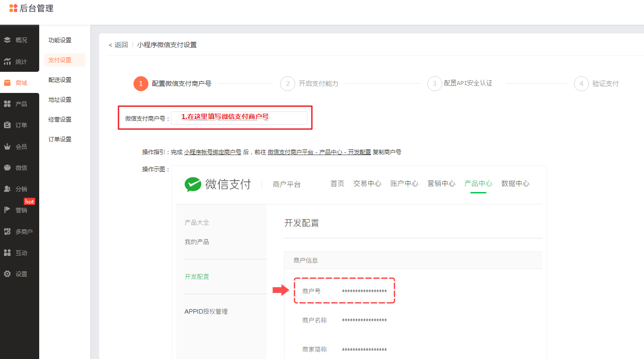Image resolution: width=644 pixels, height=359 pixels.
Task: Click the 会员 crown icon in sidebar
Action: point(7,147)
